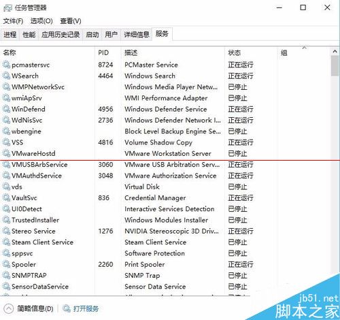Click the vertical scrollbar thumb

335,66
